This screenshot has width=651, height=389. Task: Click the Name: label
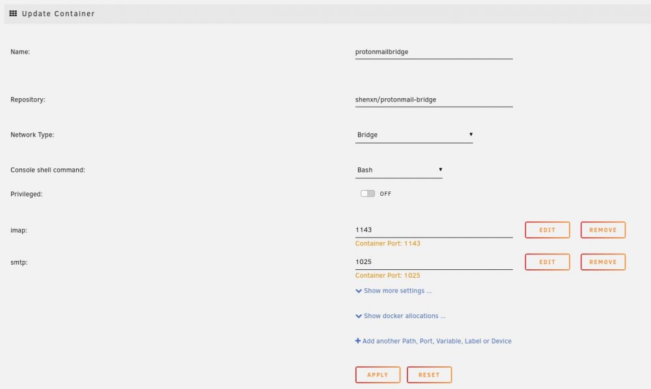click(20, 52)
